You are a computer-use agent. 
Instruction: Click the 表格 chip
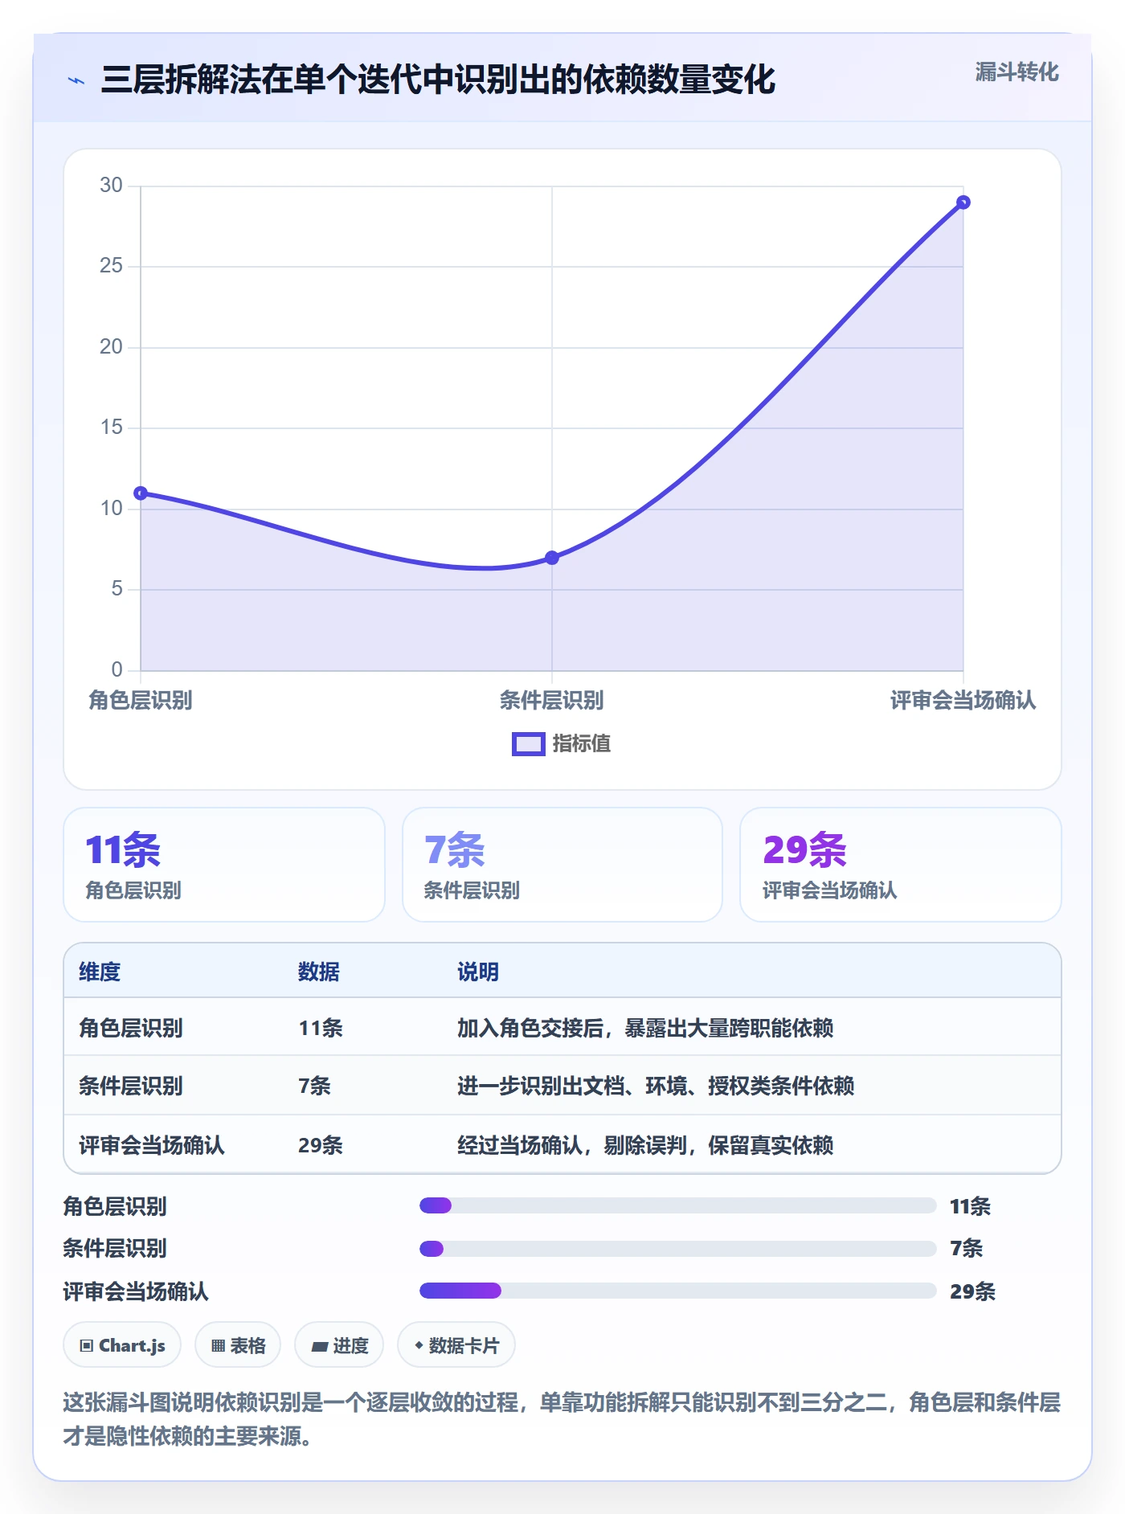tap(238, 1344)
